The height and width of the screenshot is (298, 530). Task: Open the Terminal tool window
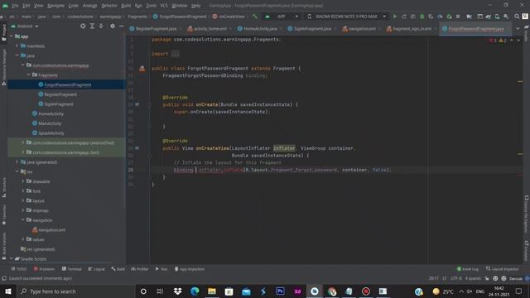click(72, 269)
